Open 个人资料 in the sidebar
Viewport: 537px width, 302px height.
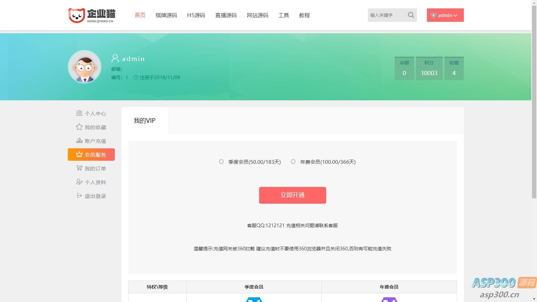(91, 182)
